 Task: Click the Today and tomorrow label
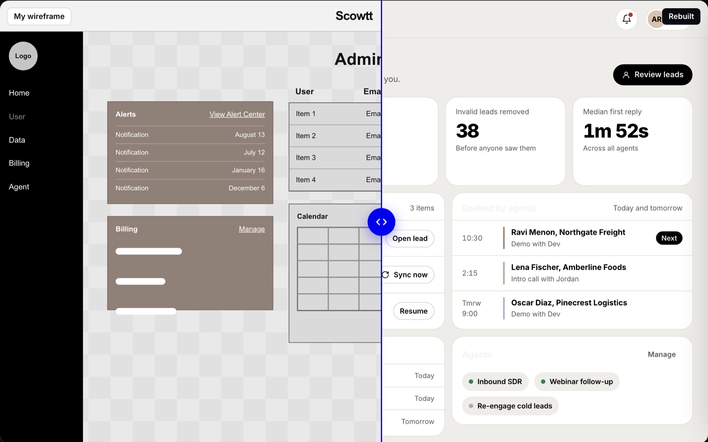(647, 208)
